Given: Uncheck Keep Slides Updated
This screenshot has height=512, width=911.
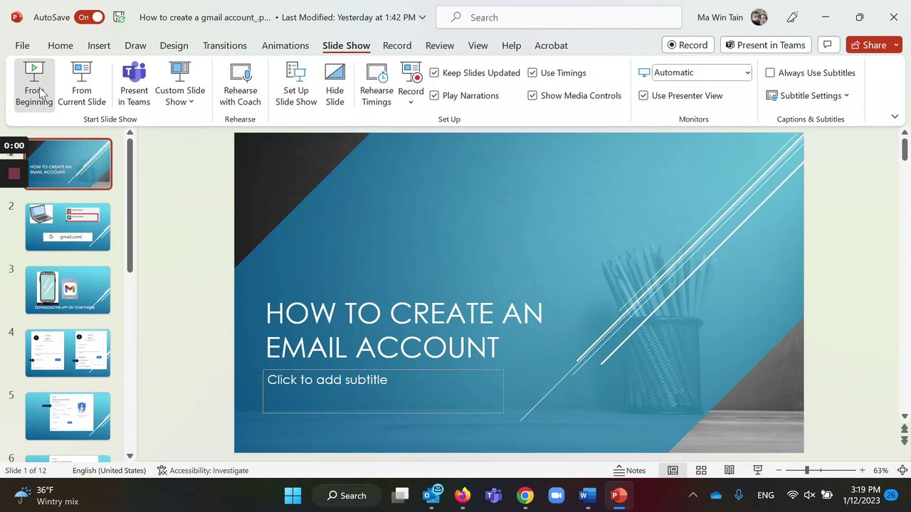Looking at the screenshot, I should (x=434, y=73).
